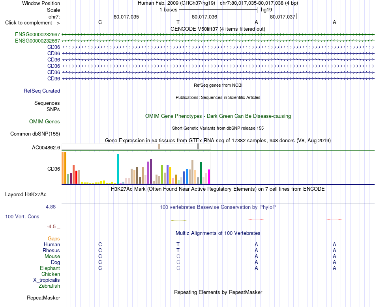
Task: Select the Zebrafish species label
Action: [x=49, y=286]
